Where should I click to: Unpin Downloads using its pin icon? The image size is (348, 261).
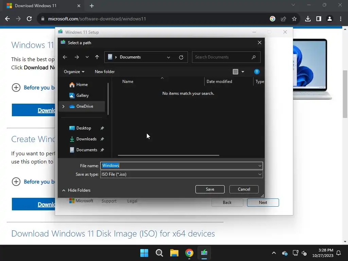click(102, 139)
